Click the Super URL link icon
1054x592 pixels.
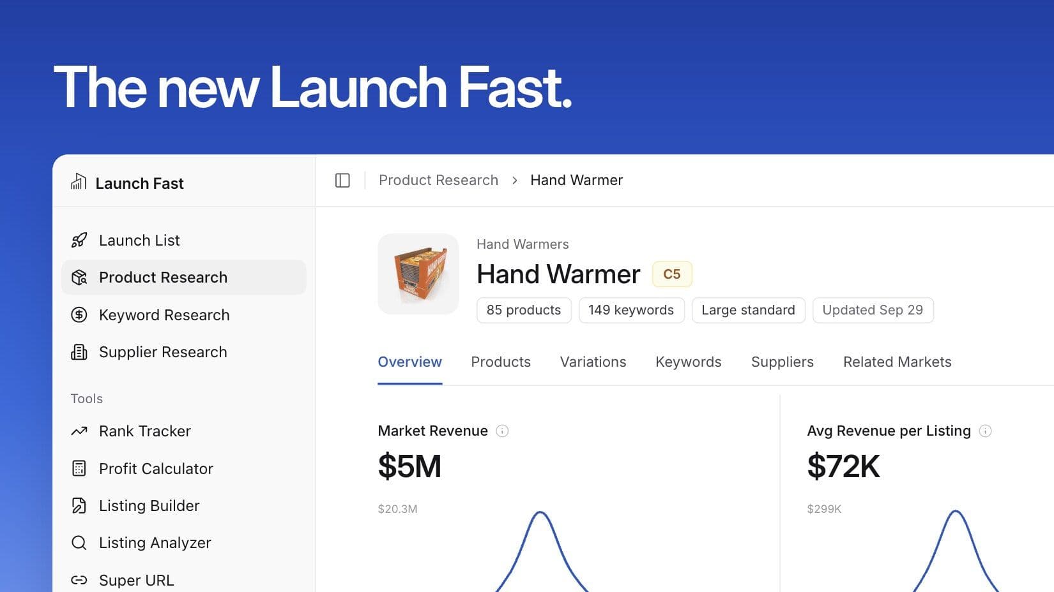coord(79,580)
